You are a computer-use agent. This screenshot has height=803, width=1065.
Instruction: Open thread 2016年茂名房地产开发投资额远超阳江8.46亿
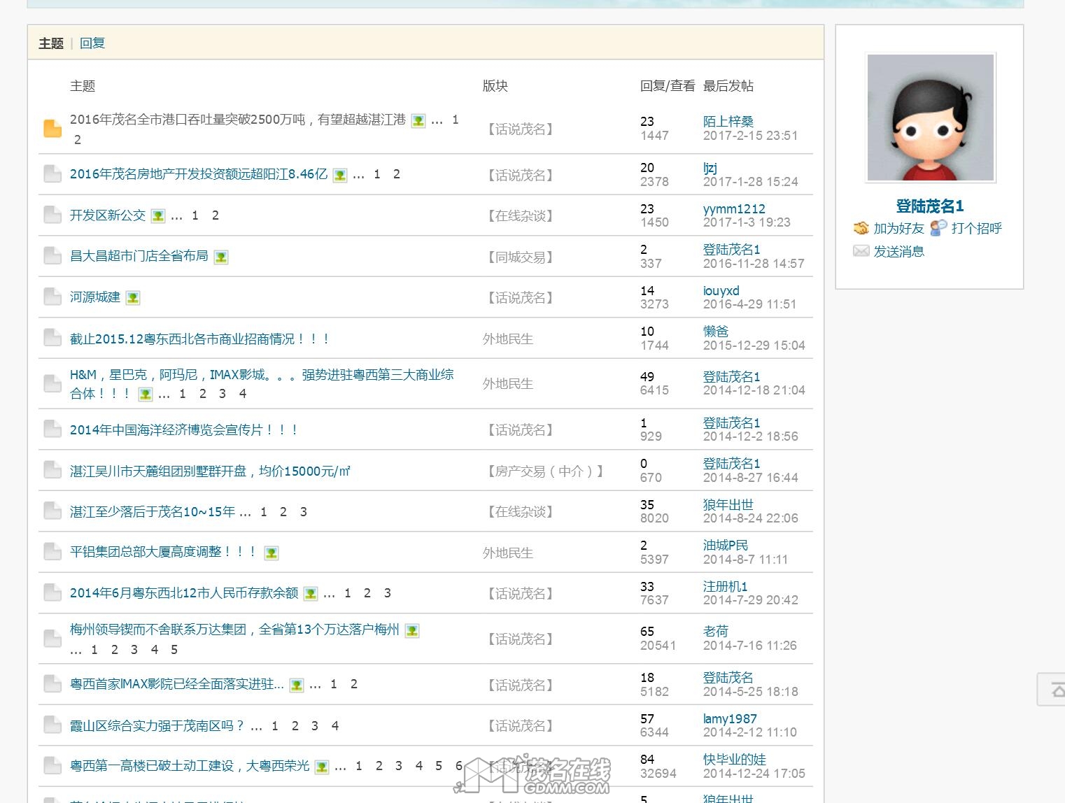(199, 174)
